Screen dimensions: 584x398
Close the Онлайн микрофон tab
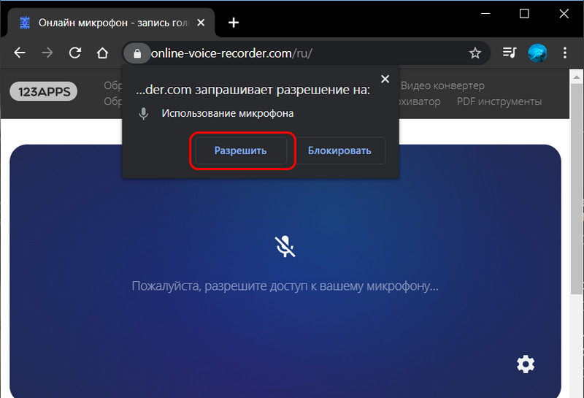[201, 23]
